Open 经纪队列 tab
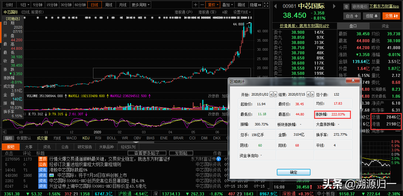The height and width of the screenshot is (196, 403). point(128,147)
